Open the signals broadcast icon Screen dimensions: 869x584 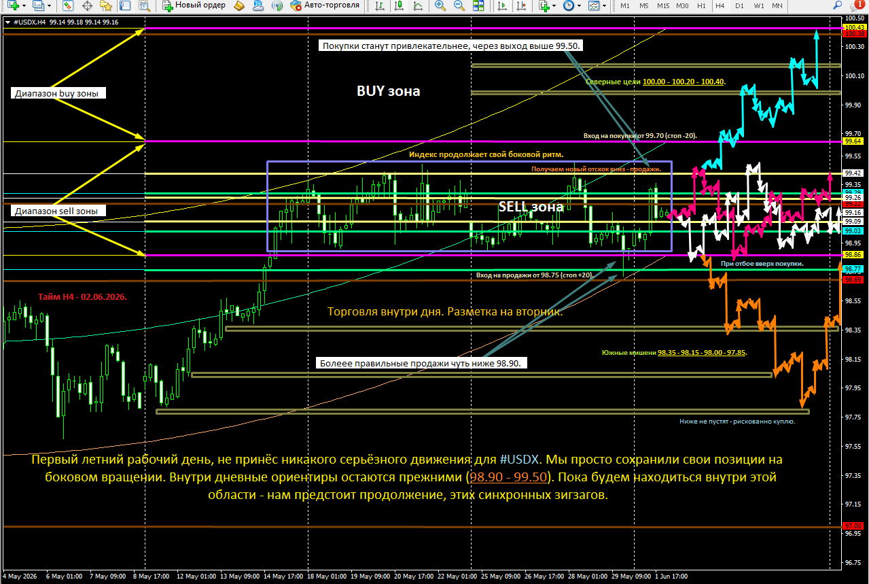tap(277, 5)
